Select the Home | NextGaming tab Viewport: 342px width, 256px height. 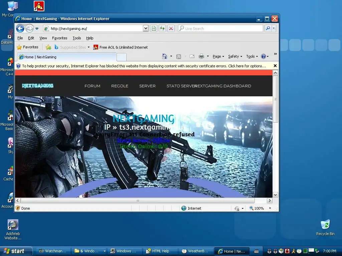pyautogui.click(x=66, y=57)
